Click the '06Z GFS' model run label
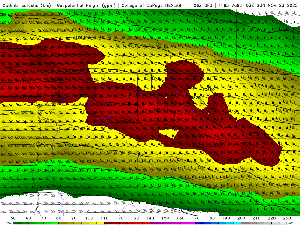The image size is (300, 225). point(203,5)
